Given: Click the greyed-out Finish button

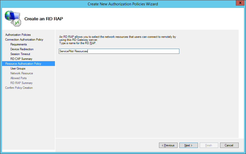Looking at the screenshot, I should point(209,145).
